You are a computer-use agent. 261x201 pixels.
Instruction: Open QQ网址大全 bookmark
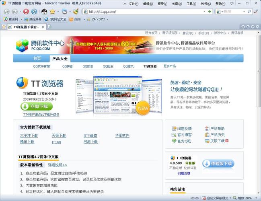coord(55,19)
